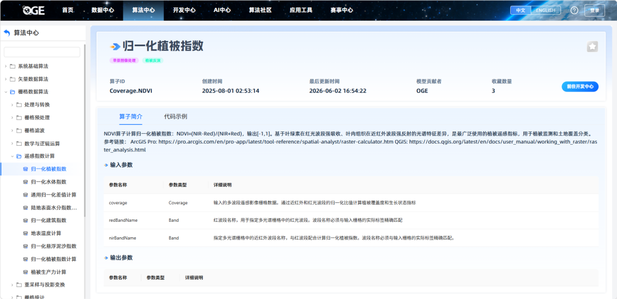Expand the 系统基础算法 chevron
Image resolution: width=617 pixels, height=299 pixels.
[x=6, y=66]
